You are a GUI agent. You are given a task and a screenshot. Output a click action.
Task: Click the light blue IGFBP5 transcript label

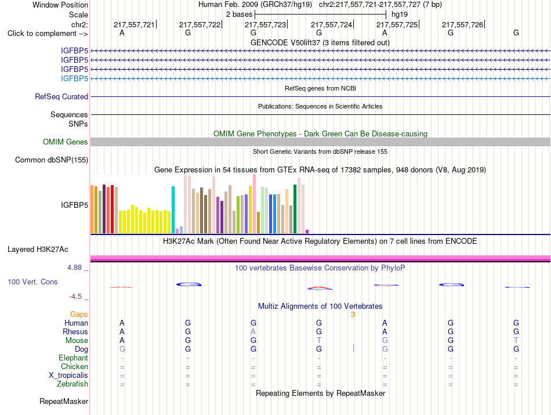click(74, 78)
